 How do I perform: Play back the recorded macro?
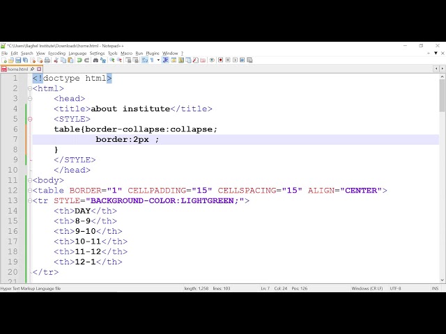click(235, 60)
